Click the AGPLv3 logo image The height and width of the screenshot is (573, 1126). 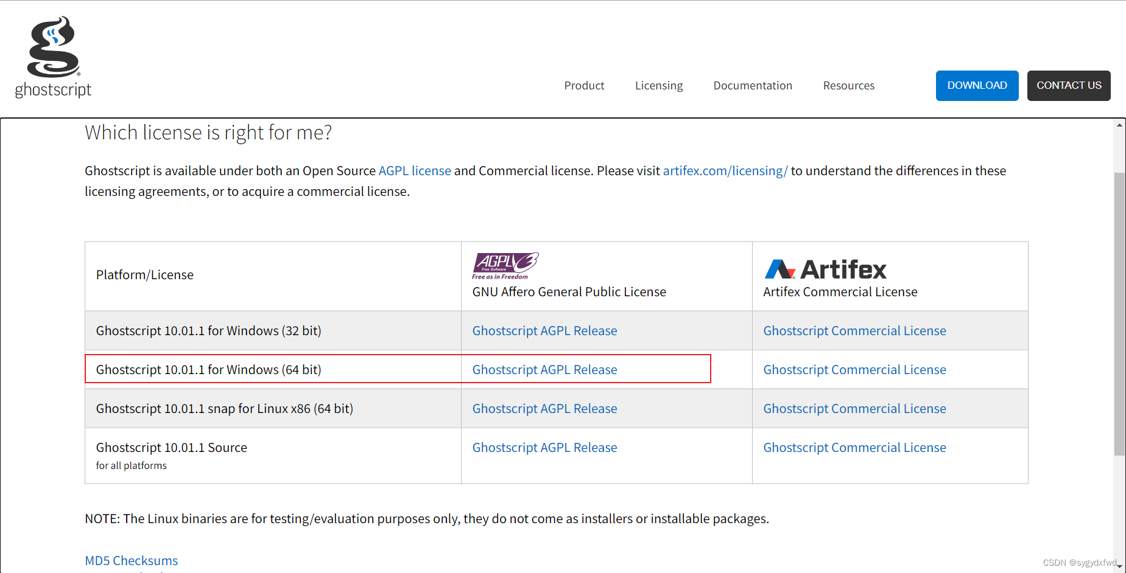coord(505,266)
